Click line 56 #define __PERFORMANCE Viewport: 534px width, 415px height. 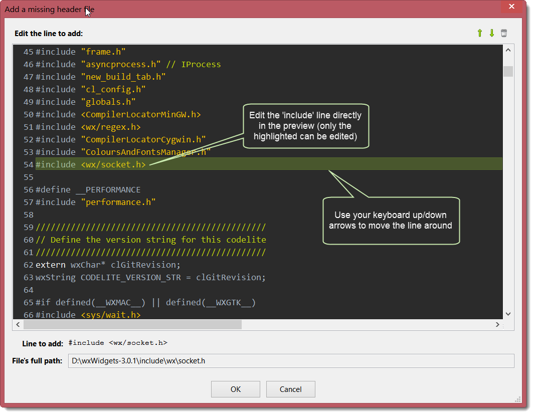click(x=88, y=189)
